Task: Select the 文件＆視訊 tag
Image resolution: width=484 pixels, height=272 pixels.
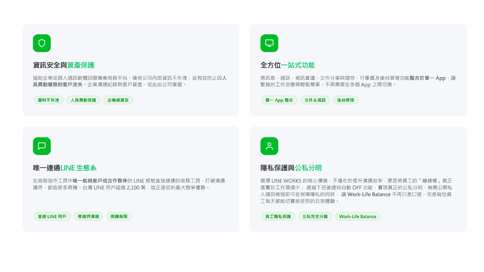Action: [315, 100]
